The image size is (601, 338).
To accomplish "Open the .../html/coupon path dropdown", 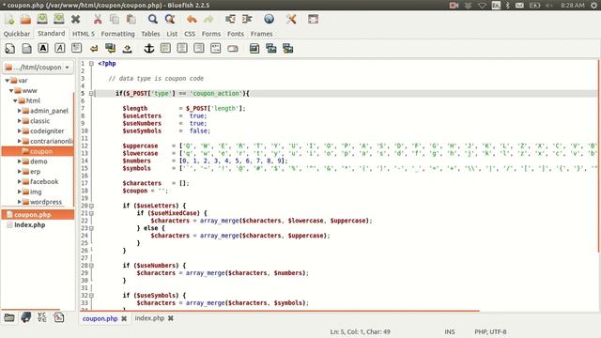I will [x=38, y=67].
